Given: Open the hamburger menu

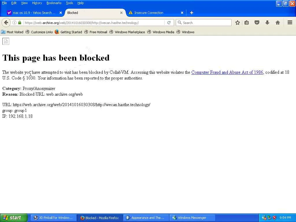Looking at the screenshot, I should click(290, 23).
